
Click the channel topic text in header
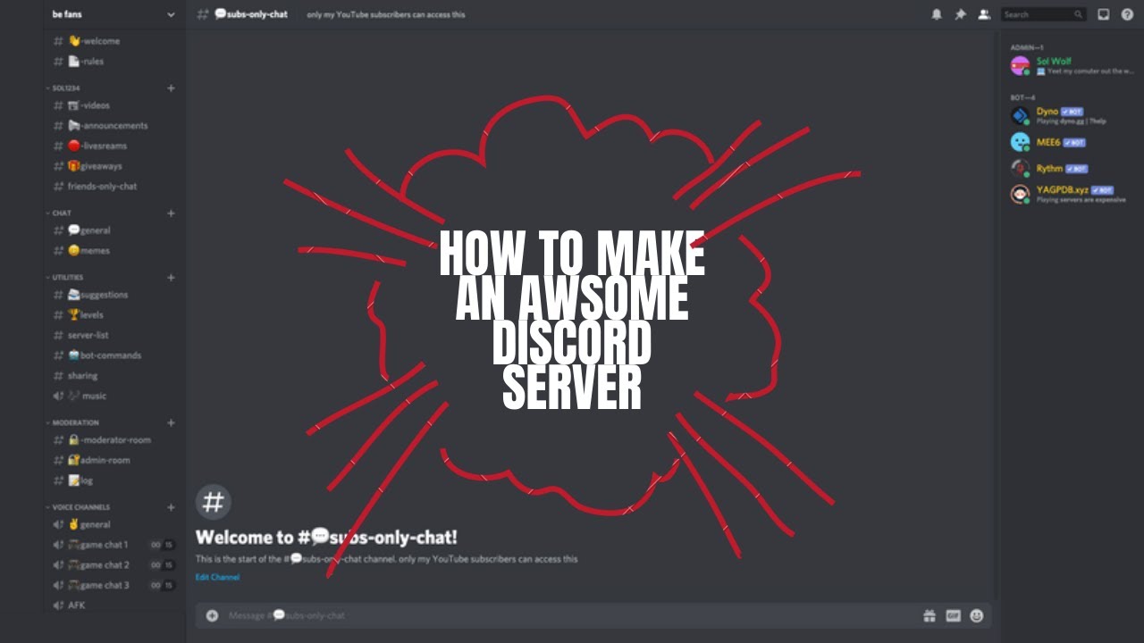tap(386, 14)
